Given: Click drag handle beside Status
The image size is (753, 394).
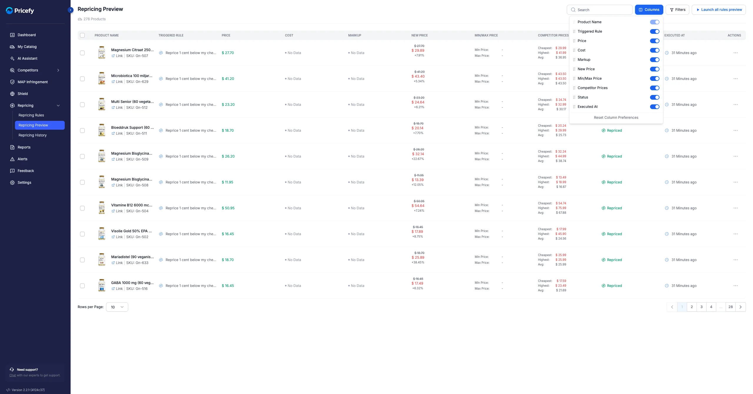Looking at the screenshot, I should pos(574,97).
